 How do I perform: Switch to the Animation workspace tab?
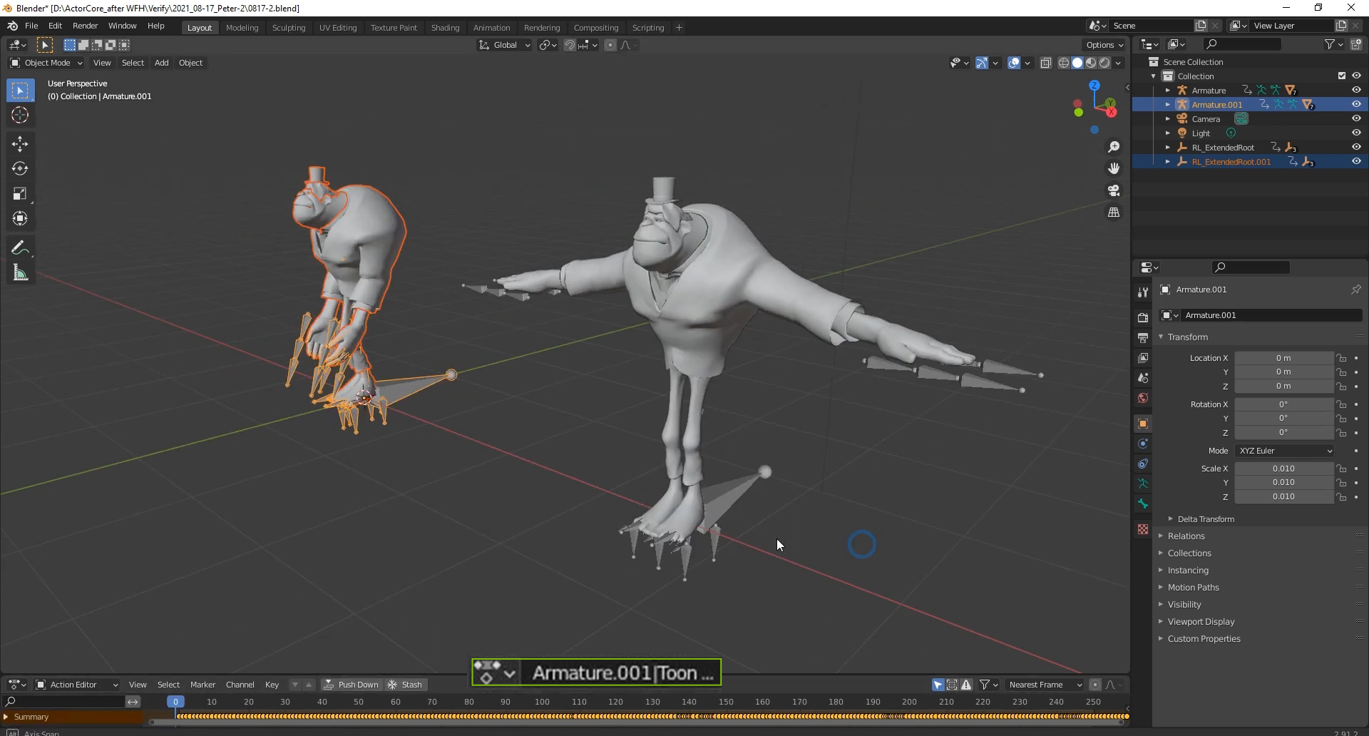tap(491, 28)
